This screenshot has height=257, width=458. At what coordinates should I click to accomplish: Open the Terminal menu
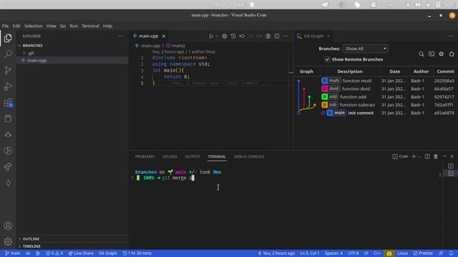90,26
